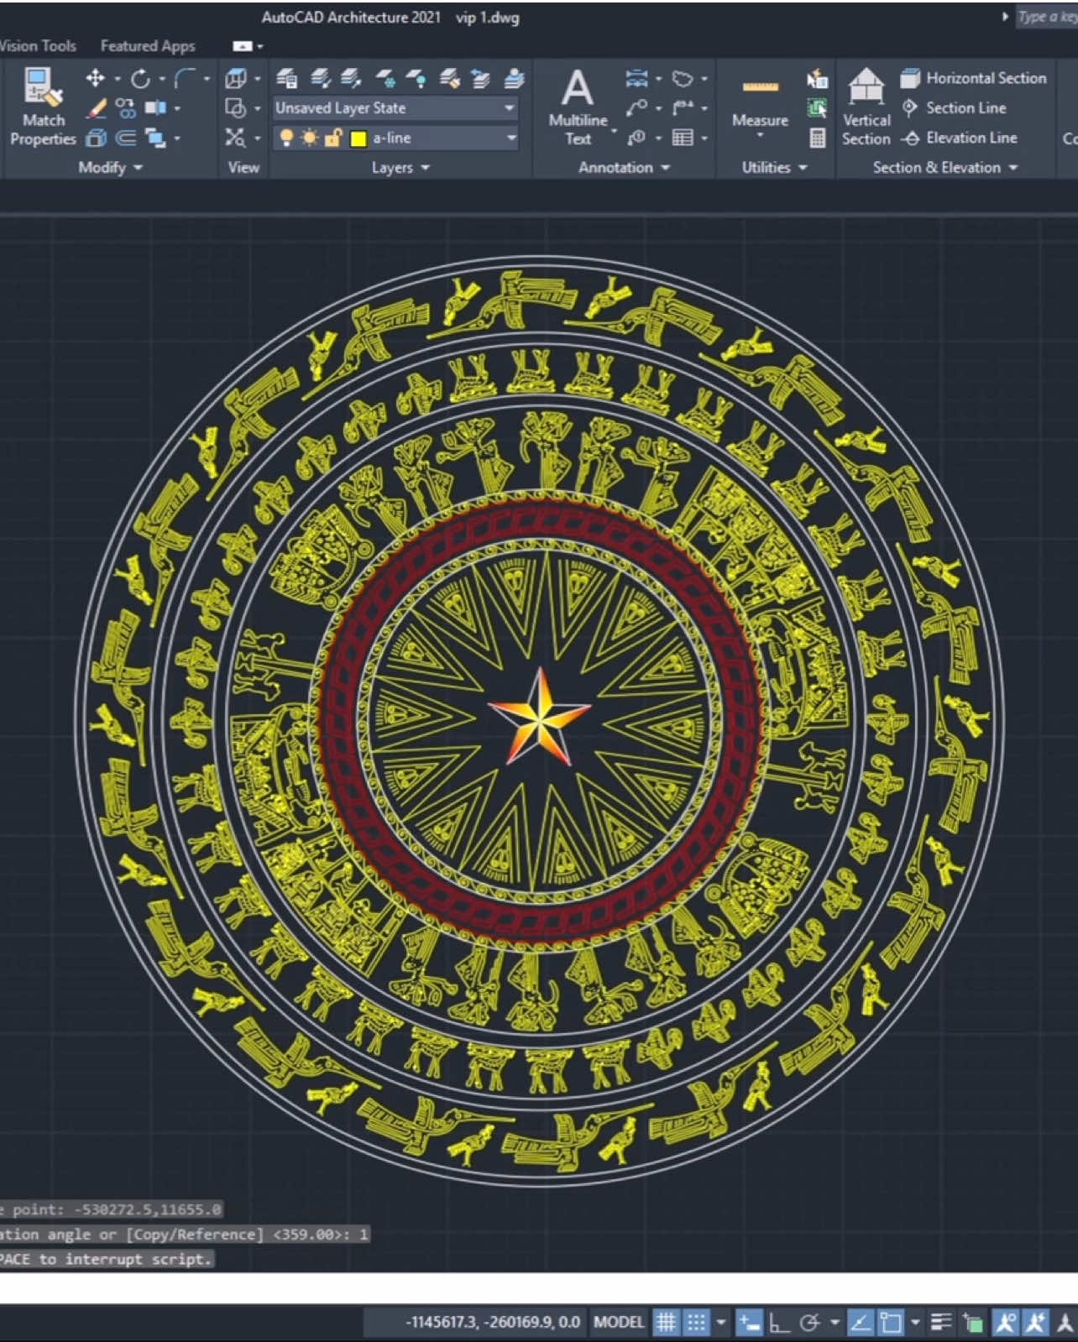Image resolution: width=1078 pixels, height=1342 pixels.
Task: Click the Vertical Section tool
Action: pos(866,107)
